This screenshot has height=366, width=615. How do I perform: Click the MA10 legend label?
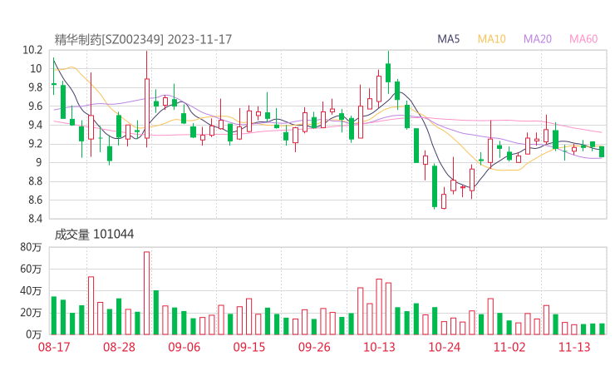click(491, 39)
